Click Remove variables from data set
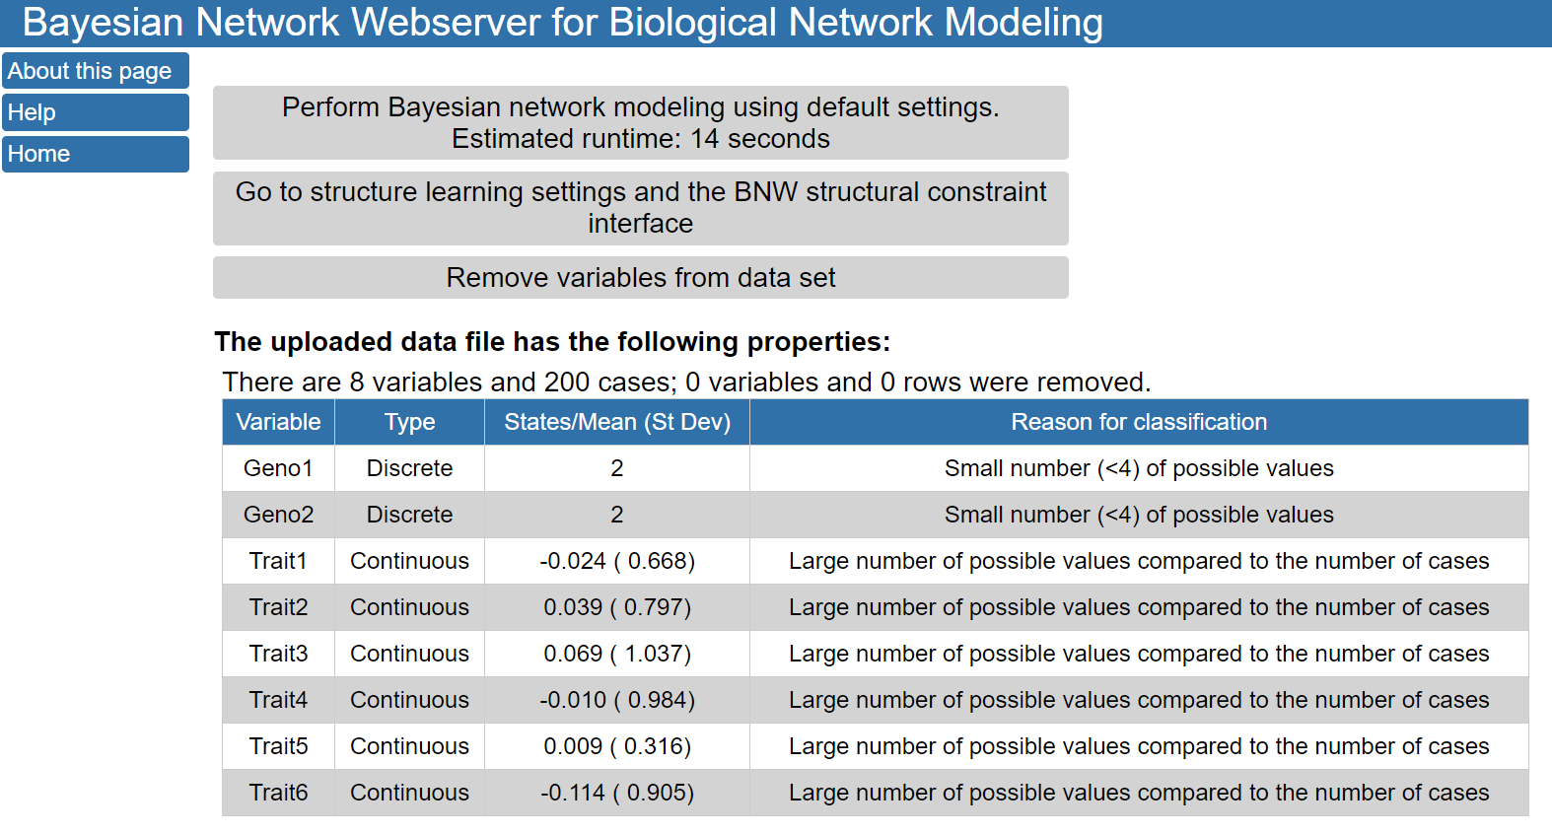 pyautogui.click(x=640, y=278)
